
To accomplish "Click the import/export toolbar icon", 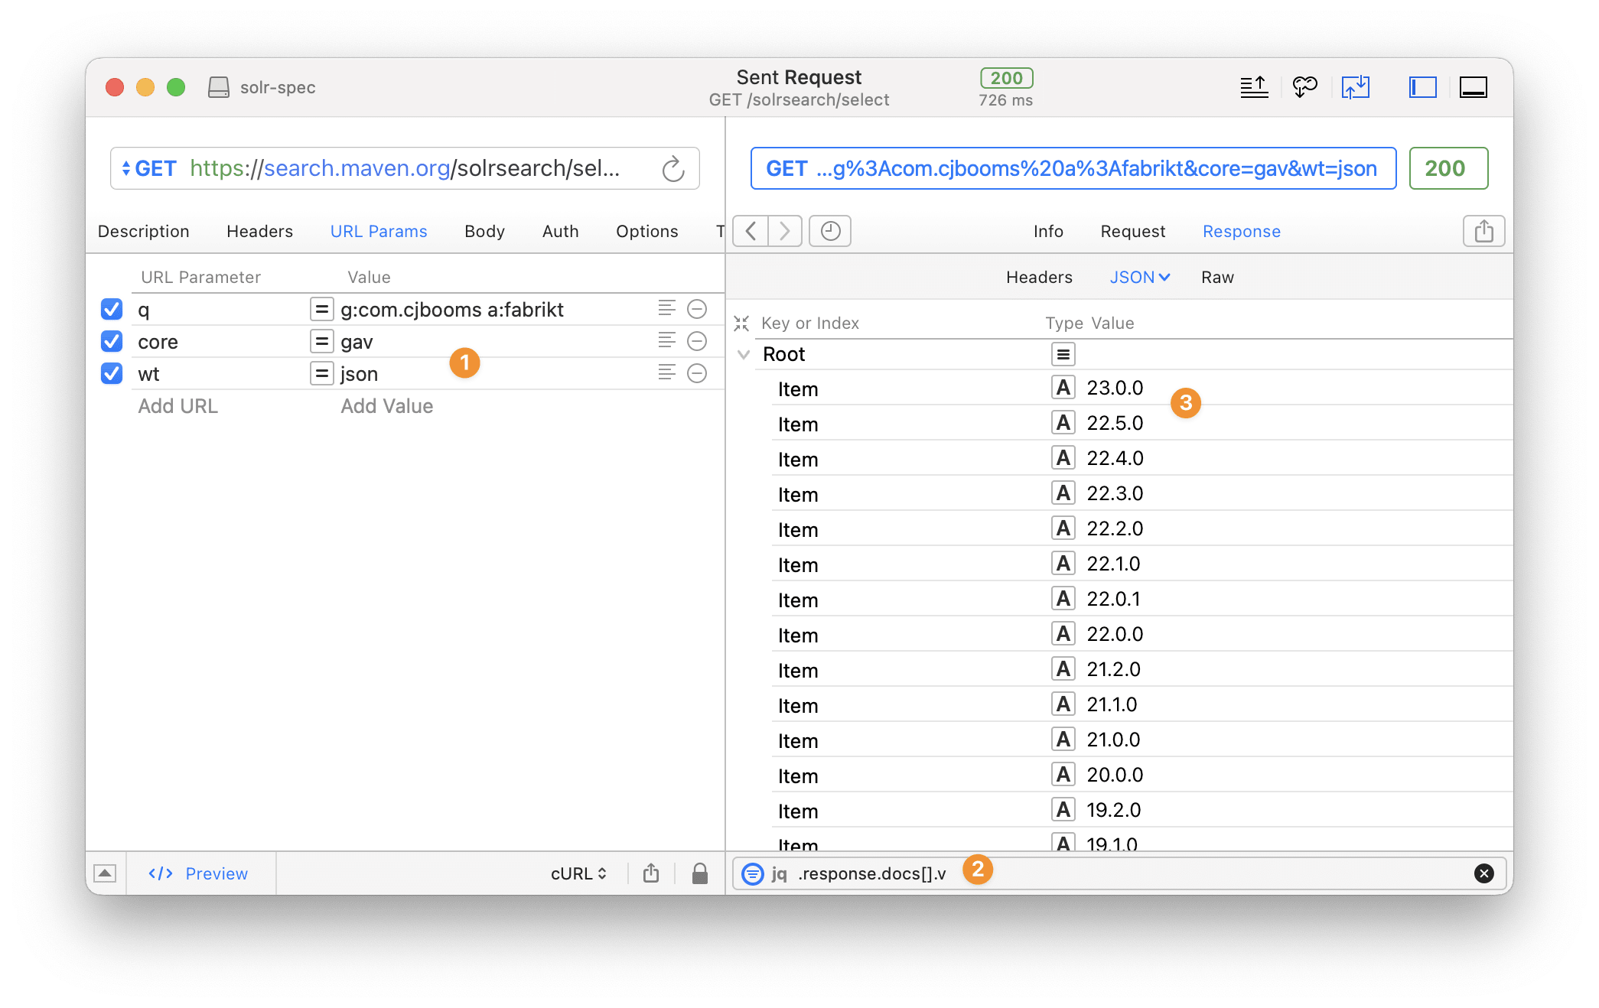I will [1356, 87].
